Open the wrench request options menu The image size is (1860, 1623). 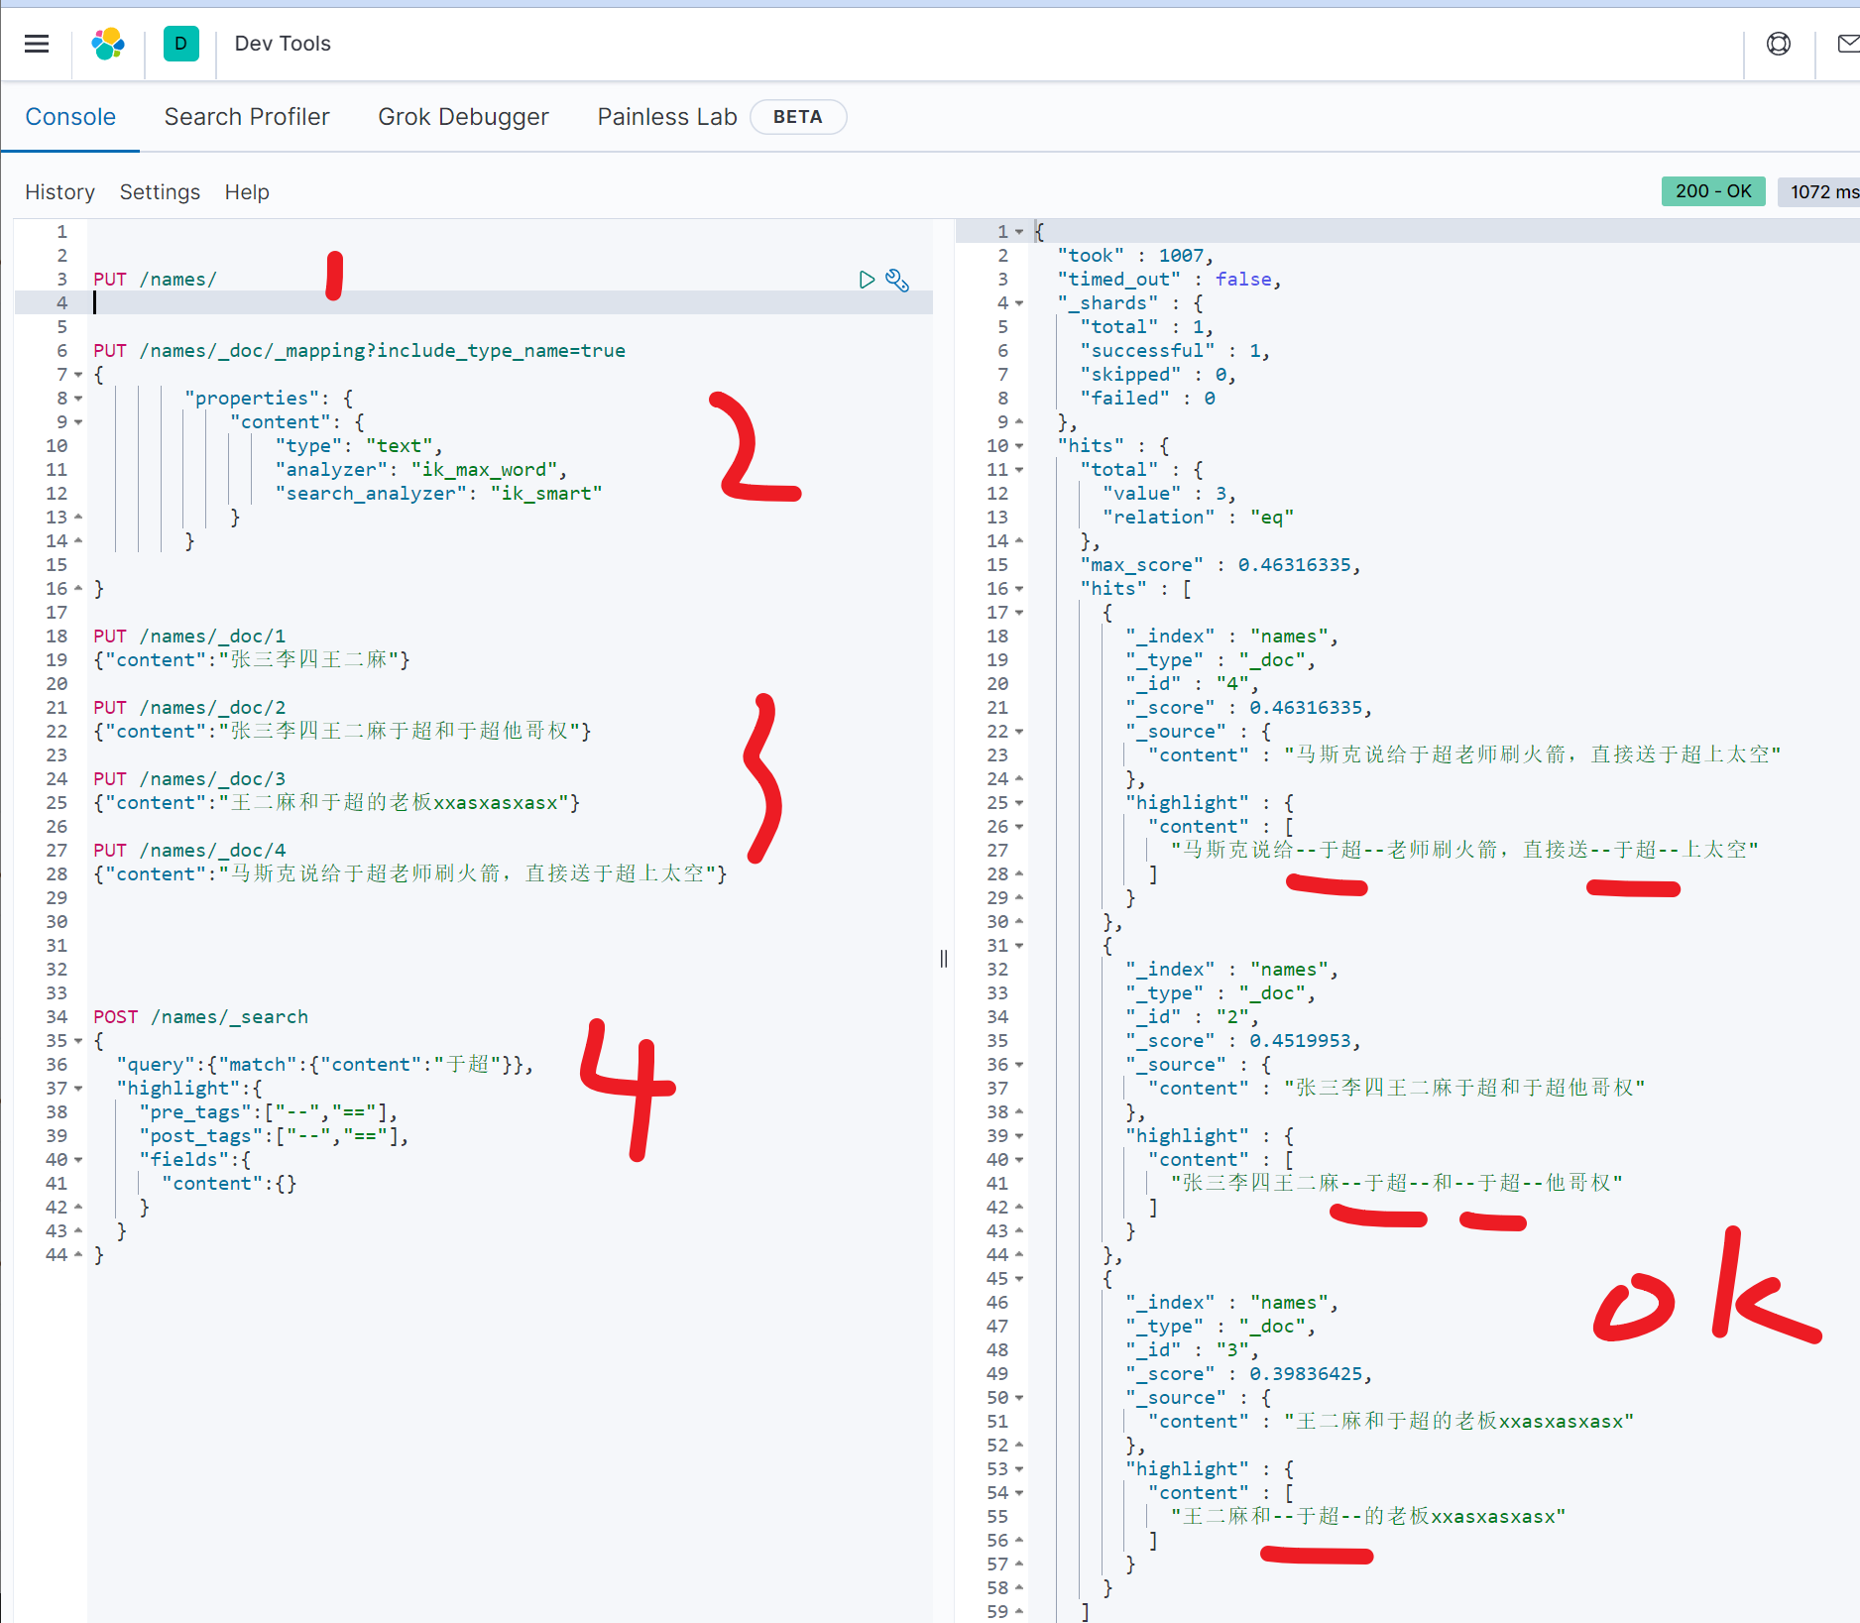897,280
